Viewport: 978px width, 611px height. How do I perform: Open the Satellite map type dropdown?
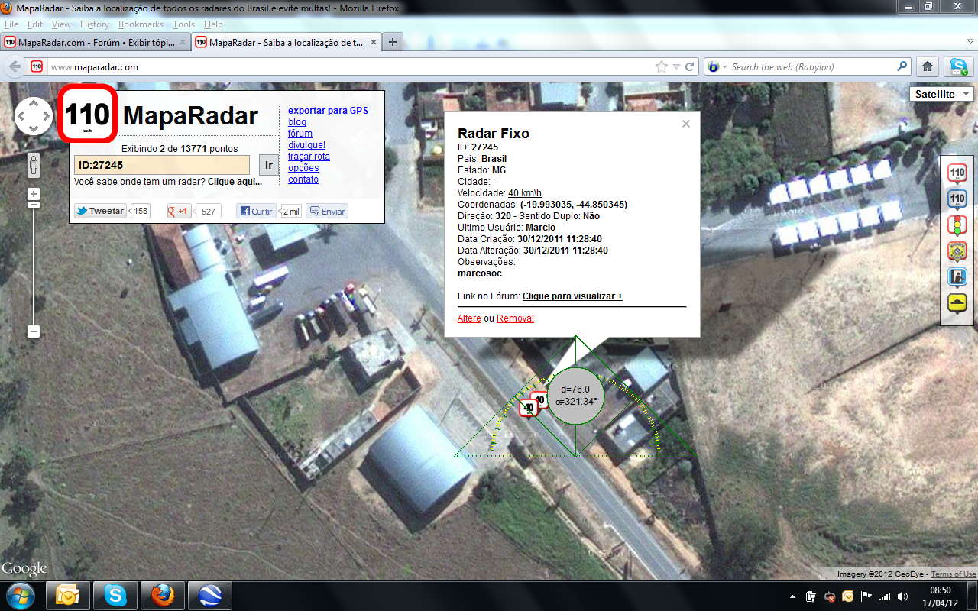click(941, 94)
